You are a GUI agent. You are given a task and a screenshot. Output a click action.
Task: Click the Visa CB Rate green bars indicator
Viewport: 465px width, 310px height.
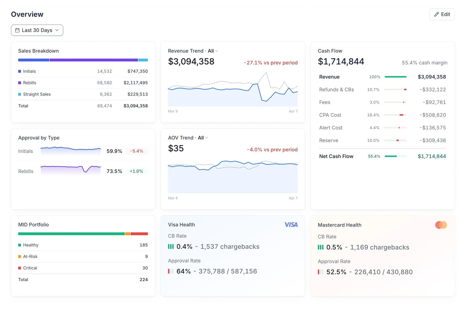[171, 247]
